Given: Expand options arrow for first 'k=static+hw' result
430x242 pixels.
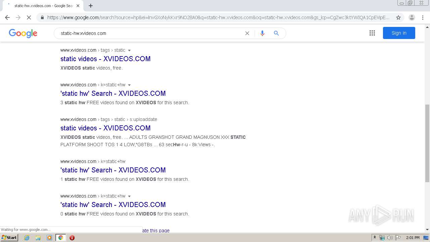Looking at the screenshot, I should tap(129, 85).
